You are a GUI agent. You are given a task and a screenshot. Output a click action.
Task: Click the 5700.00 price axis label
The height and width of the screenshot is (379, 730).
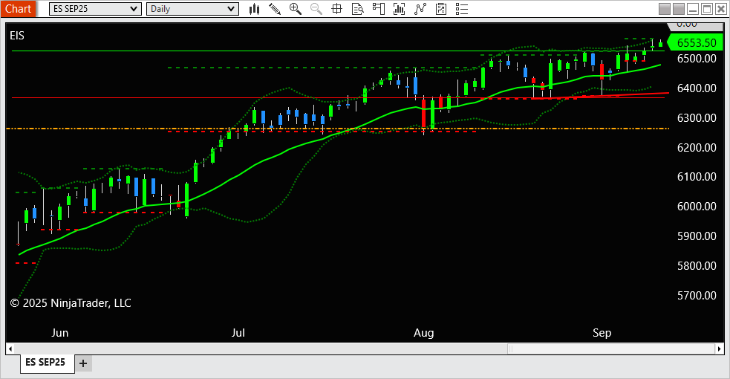click(x=697, y=295)
